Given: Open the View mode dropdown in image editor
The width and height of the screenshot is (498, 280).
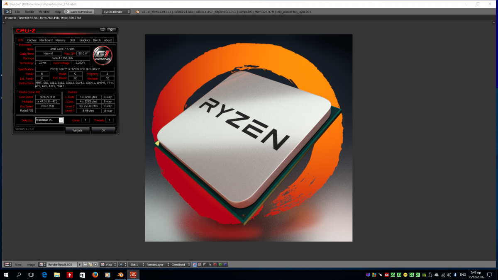Looking at the screenshot, I should point(108,265).
